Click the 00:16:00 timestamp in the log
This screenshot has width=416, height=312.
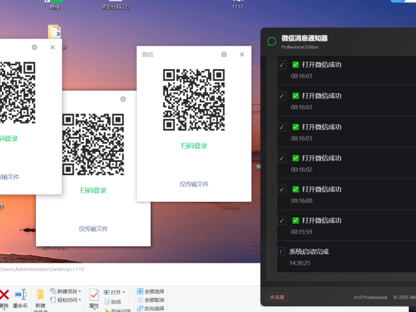click(x=302, y=200)
